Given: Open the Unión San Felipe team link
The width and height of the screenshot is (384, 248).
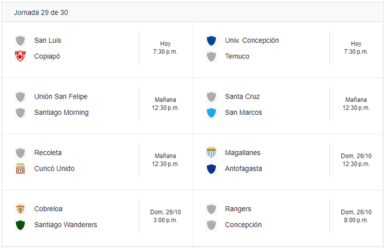Looking at the screenshot, I should click(x=61, y=96).
